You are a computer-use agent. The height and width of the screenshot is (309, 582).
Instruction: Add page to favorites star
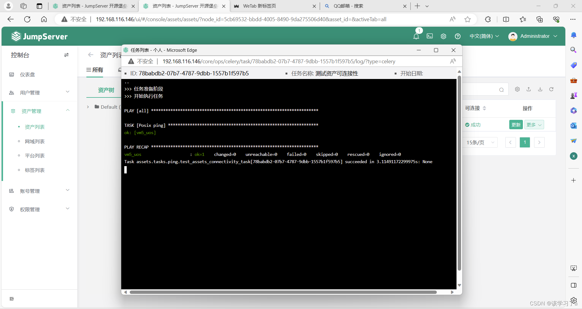[x=468, y=19]
